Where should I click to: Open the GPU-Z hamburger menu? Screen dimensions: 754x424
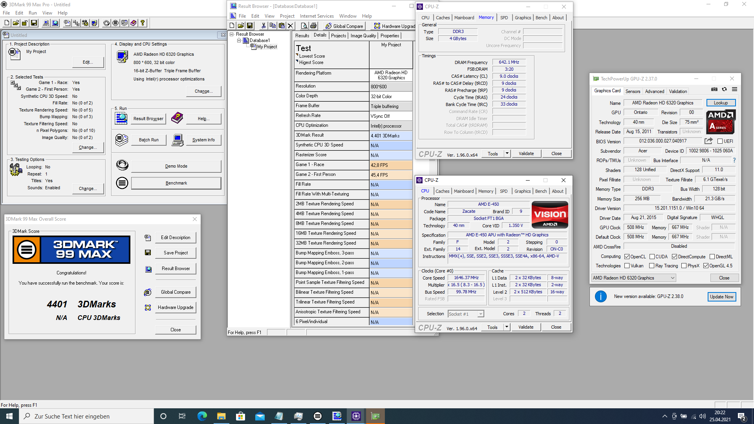[734, 90]
